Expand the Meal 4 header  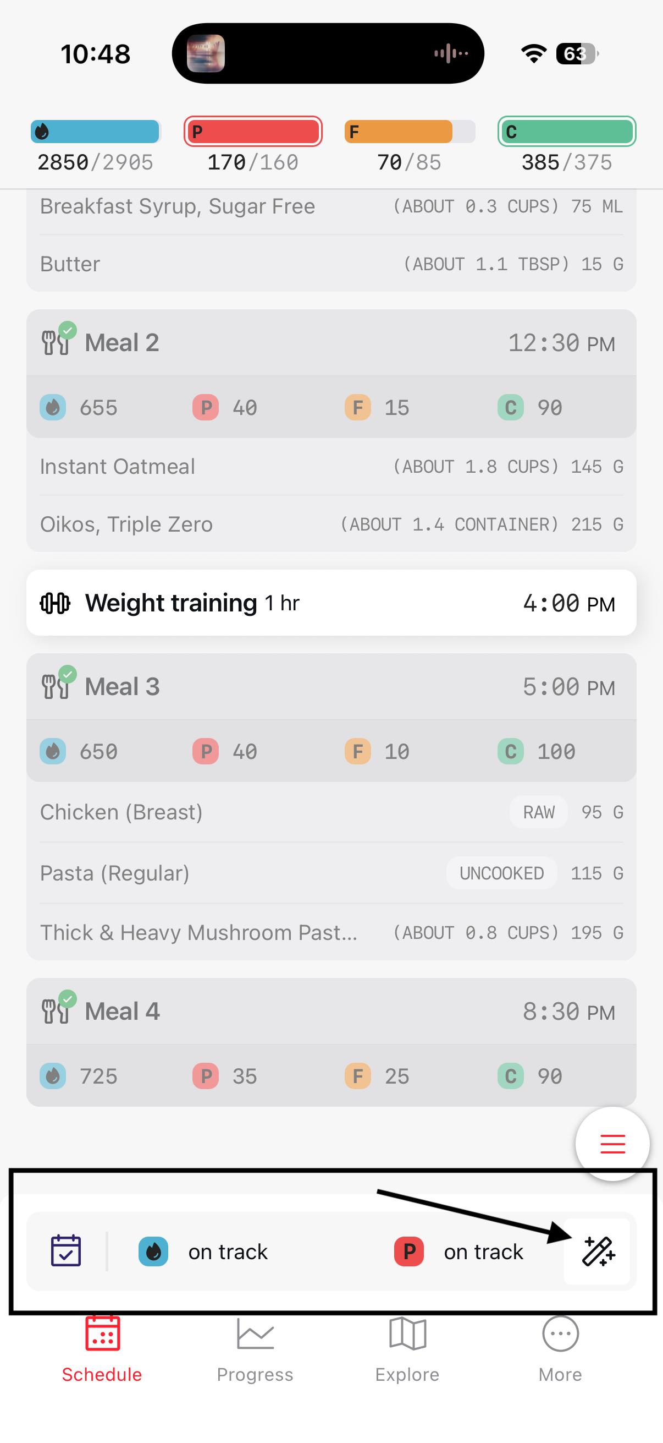coord(330,1012)
